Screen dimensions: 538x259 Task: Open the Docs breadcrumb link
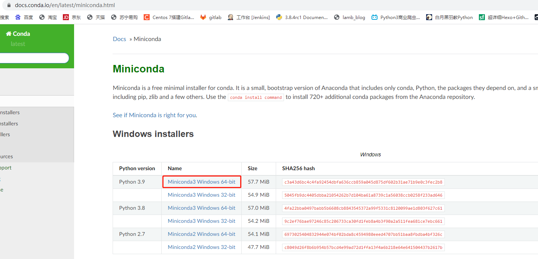[x=119, y=39]
